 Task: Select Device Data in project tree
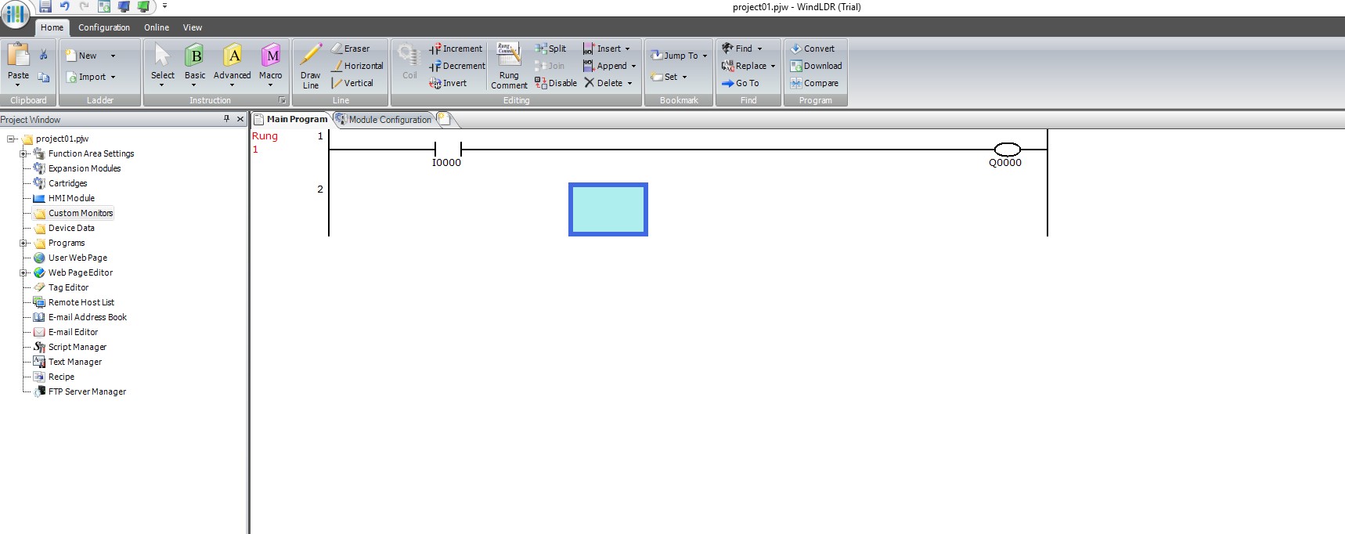click(71, 228)
